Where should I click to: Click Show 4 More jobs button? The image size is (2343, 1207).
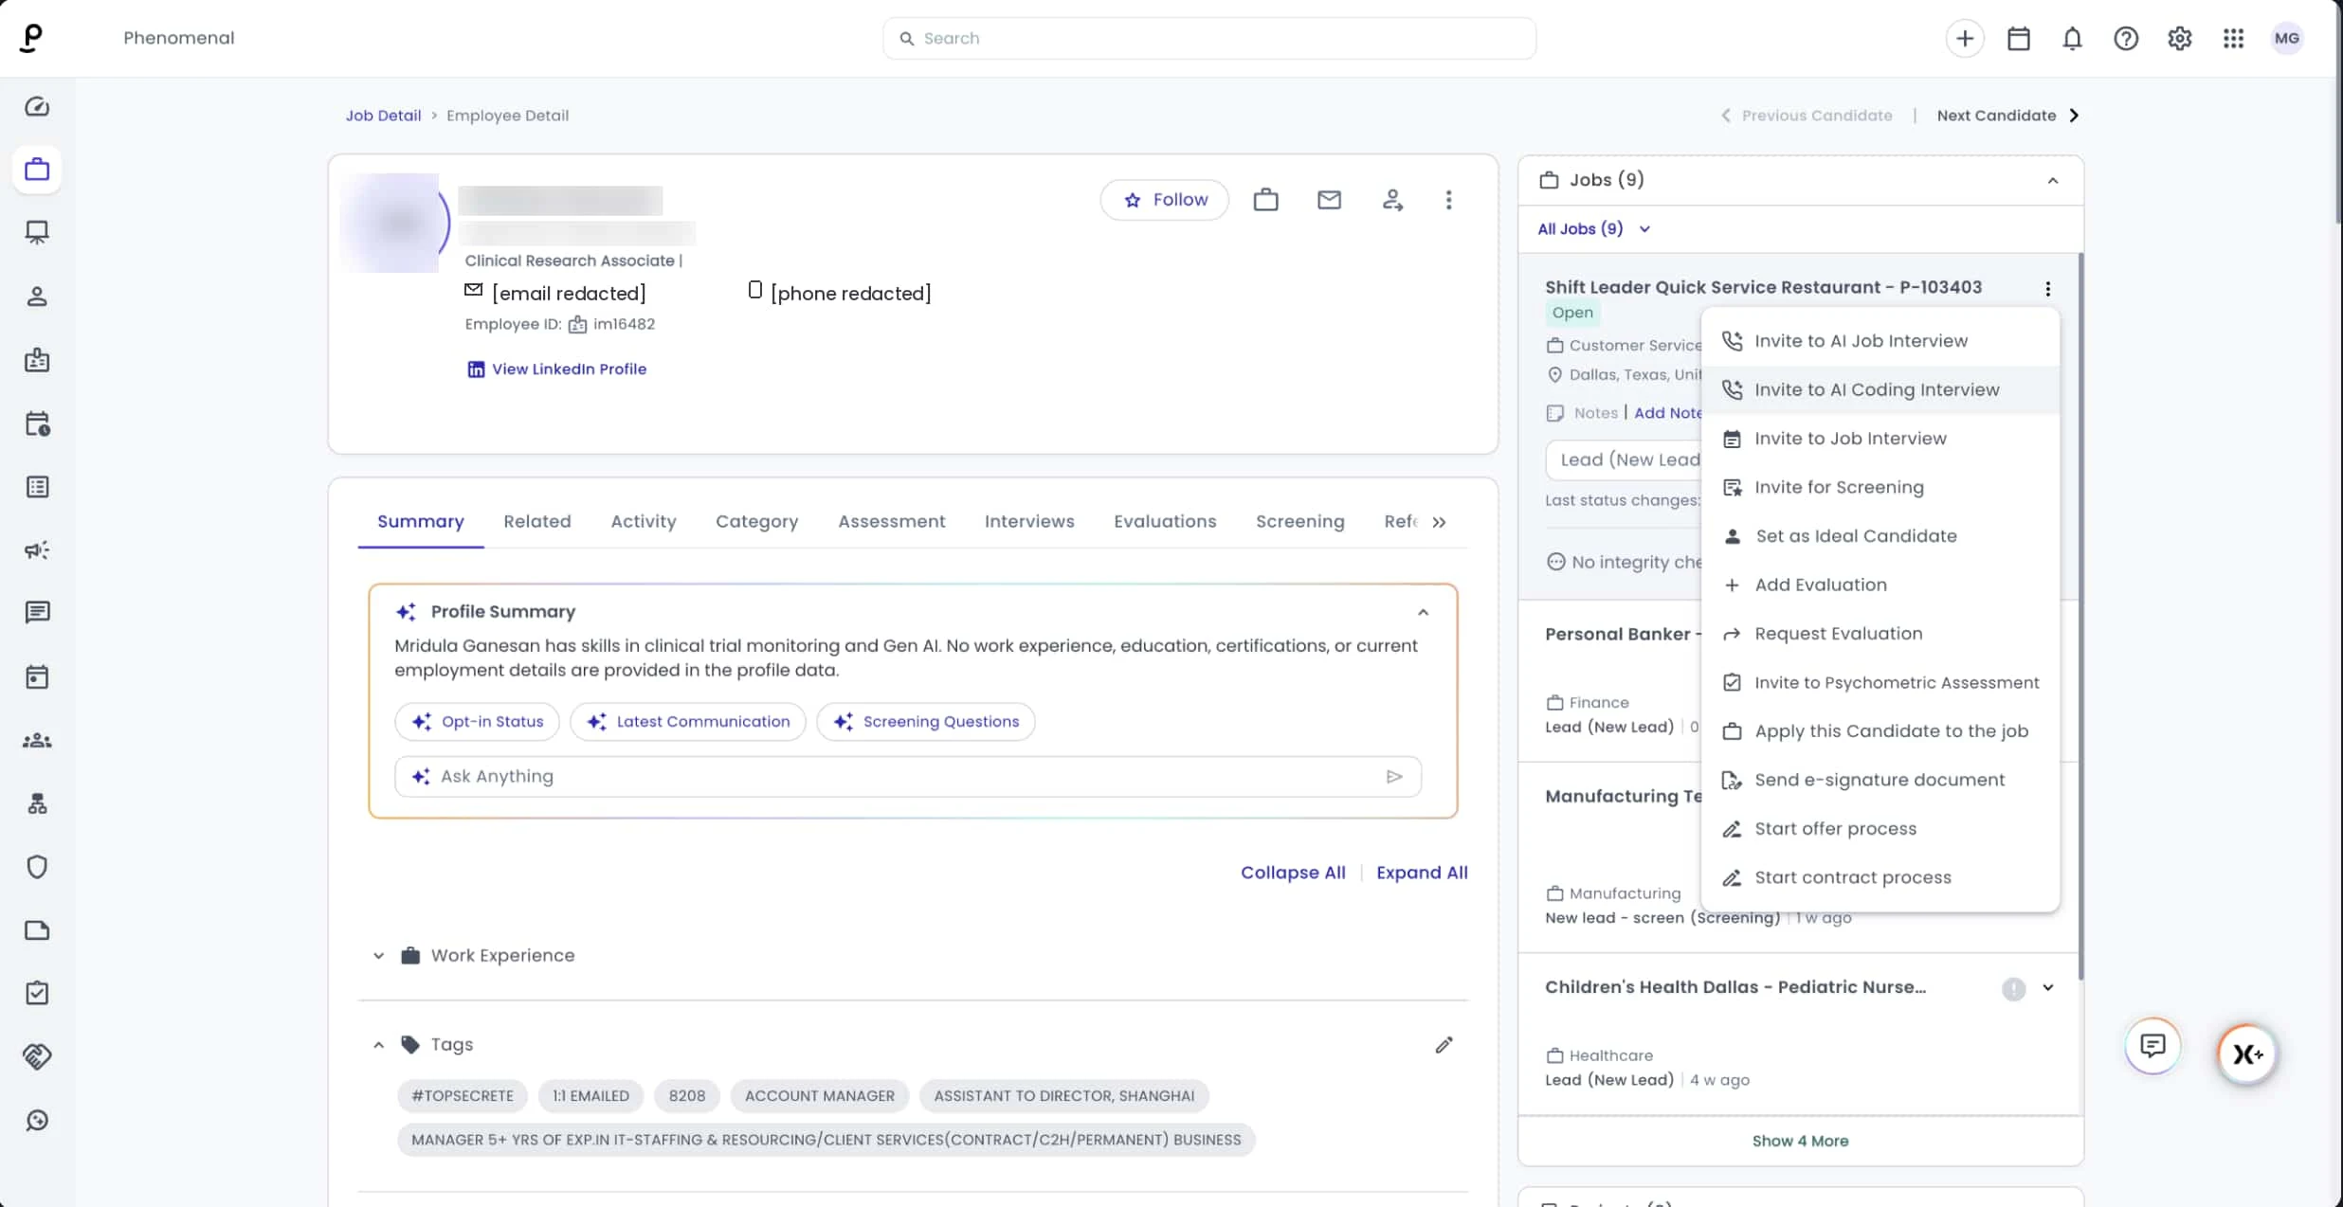[x=1800, y=1142]
